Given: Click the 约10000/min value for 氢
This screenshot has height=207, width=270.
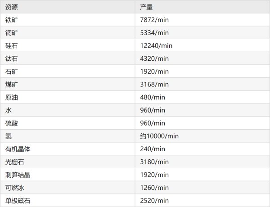Looking at the screenshot, I should pyautogui.click(x=159, y=136).
